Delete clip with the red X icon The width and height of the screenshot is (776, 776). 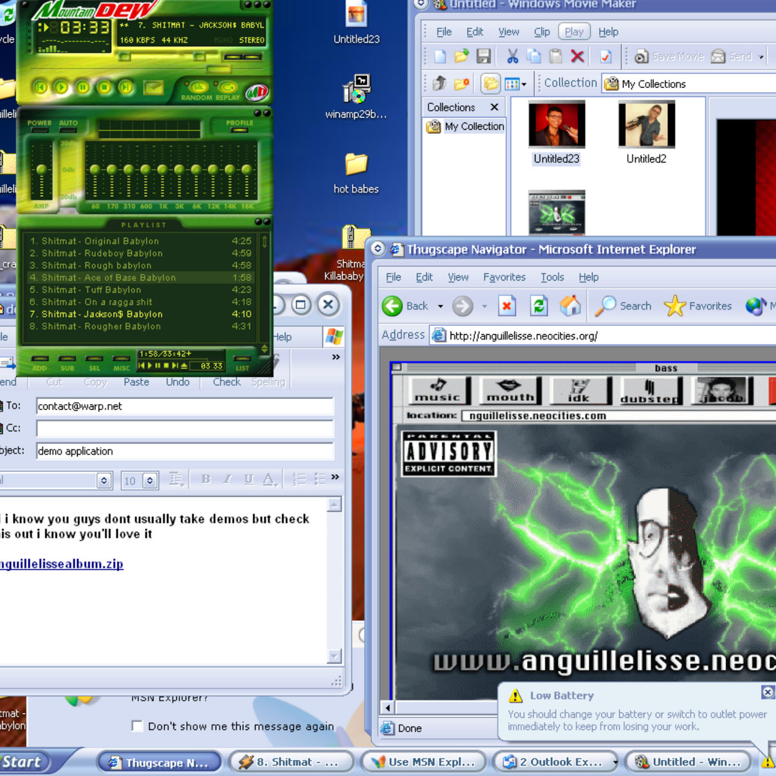coord(577,57)
